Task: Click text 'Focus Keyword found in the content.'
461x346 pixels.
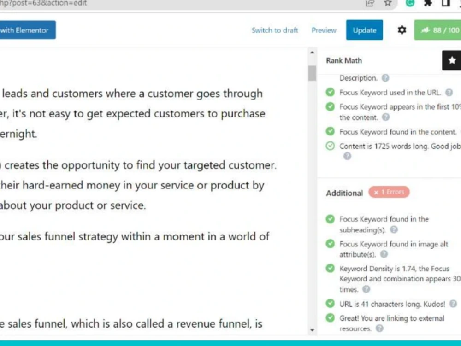Action: [x=398, y=132]
